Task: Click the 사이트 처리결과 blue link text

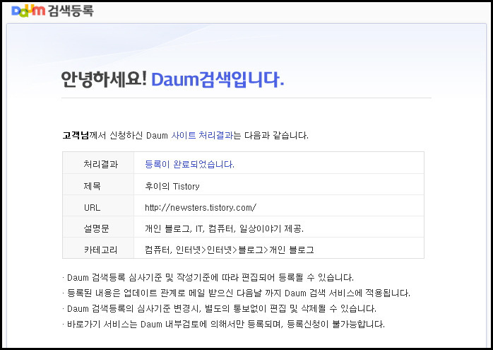Action: tap(202, 135)
